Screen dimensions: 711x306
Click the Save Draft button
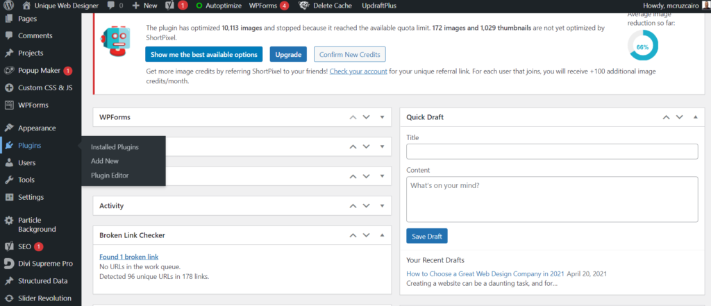coord(427,236)
